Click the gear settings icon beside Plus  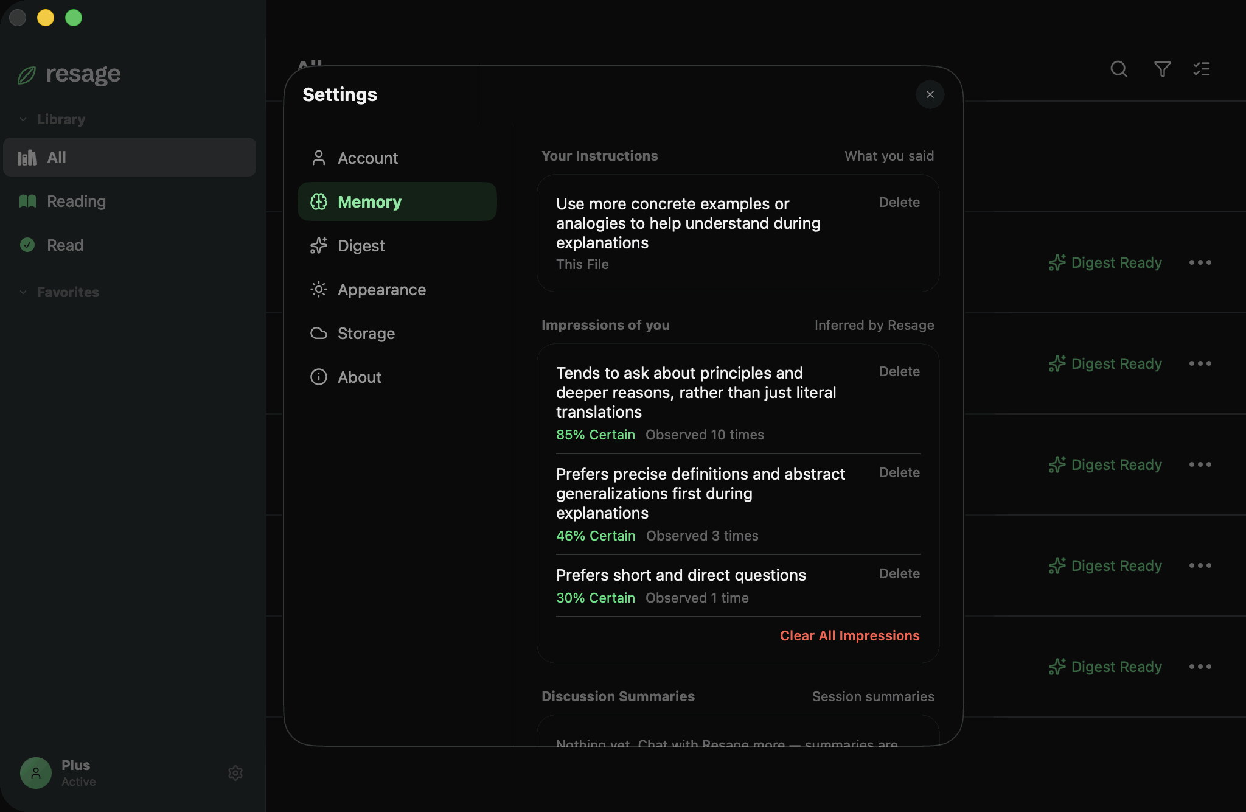pyautogui.click(x=235, y=773)
